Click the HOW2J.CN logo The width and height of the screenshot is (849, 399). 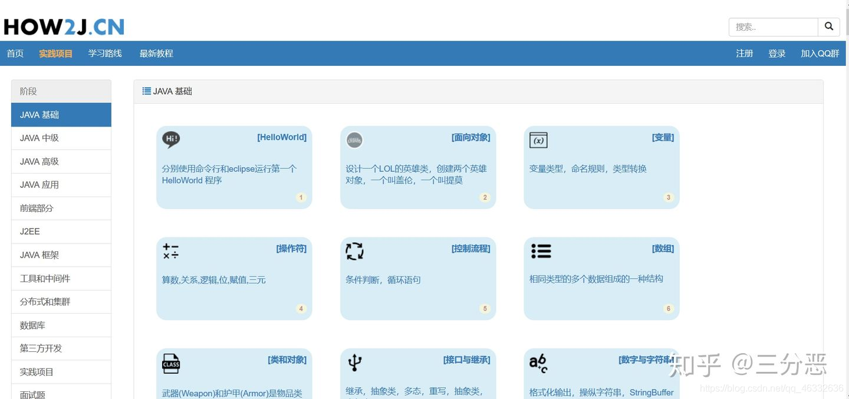[64, 27]
